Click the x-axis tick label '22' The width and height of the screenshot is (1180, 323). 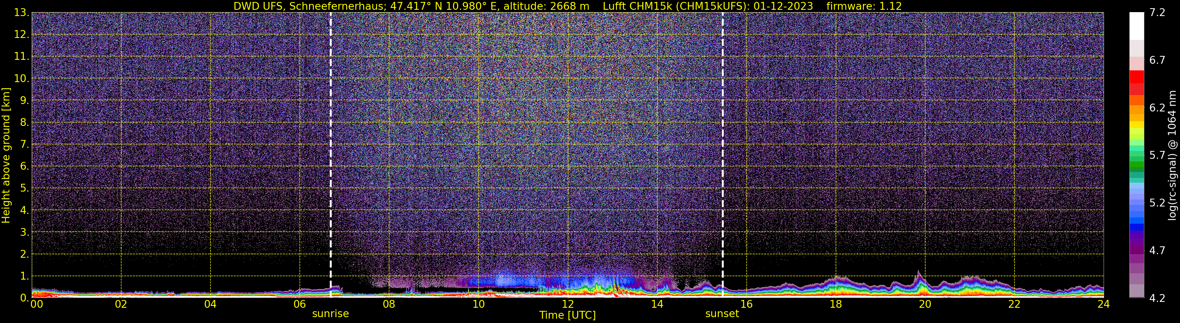1014,304
